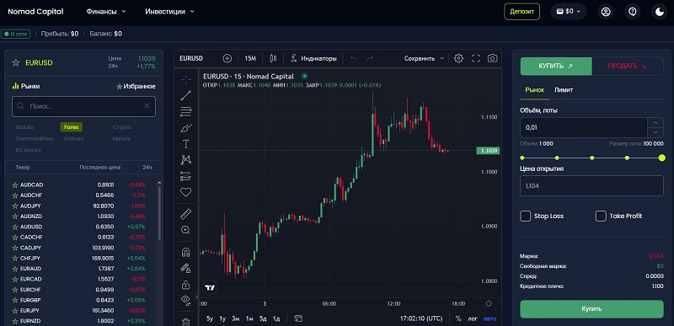674x326 pixels.
Task: Click the green Купить submit button
Action: coord(592,309)
